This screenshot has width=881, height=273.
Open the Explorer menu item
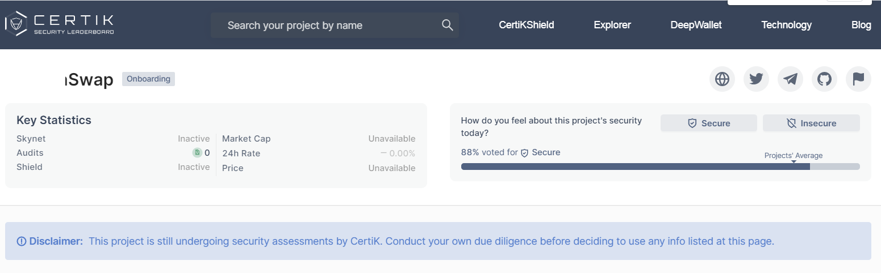coord(612,25)
